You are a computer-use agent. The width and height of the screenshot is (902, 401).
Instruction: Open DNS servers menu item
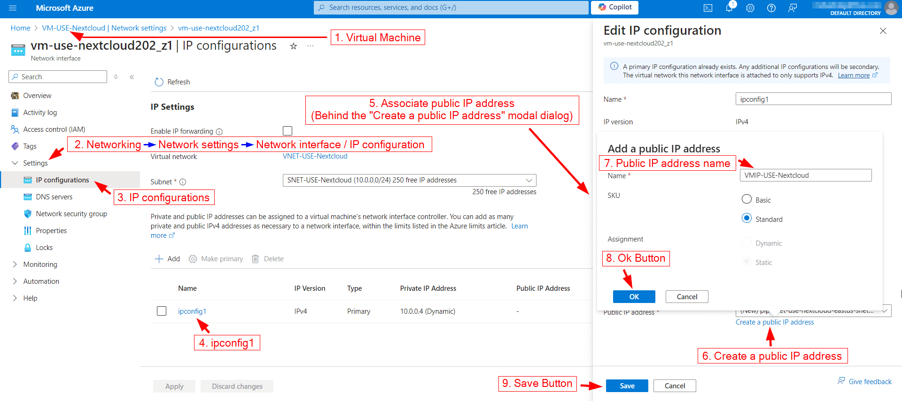[x=54, y=197]
